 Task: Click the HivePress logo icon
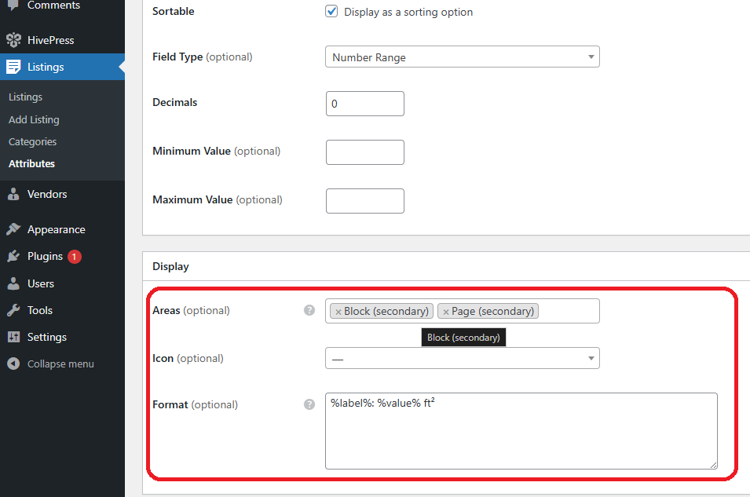point(13,40)
